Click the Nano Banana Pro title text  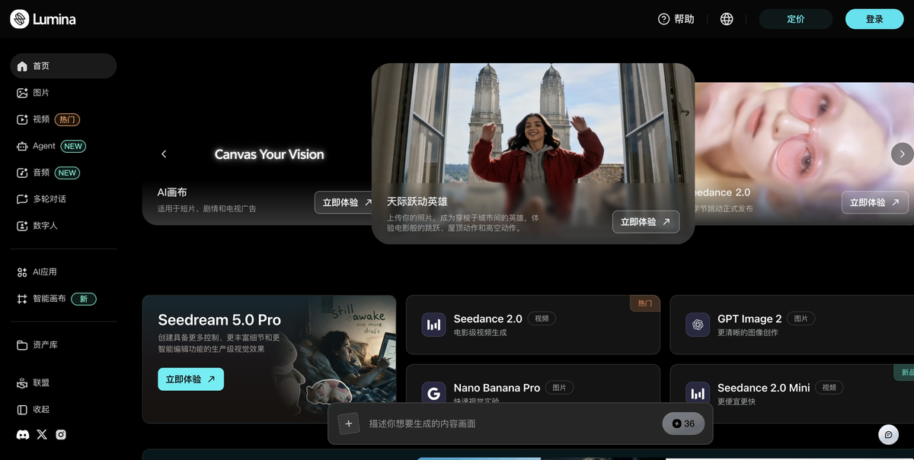click(x=497, y=388)
